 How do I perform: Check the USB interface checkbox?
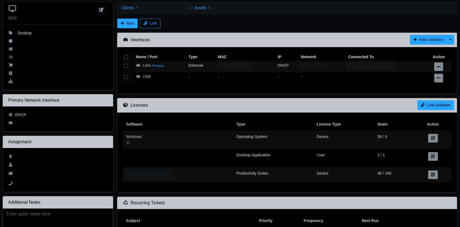(126, 77)
